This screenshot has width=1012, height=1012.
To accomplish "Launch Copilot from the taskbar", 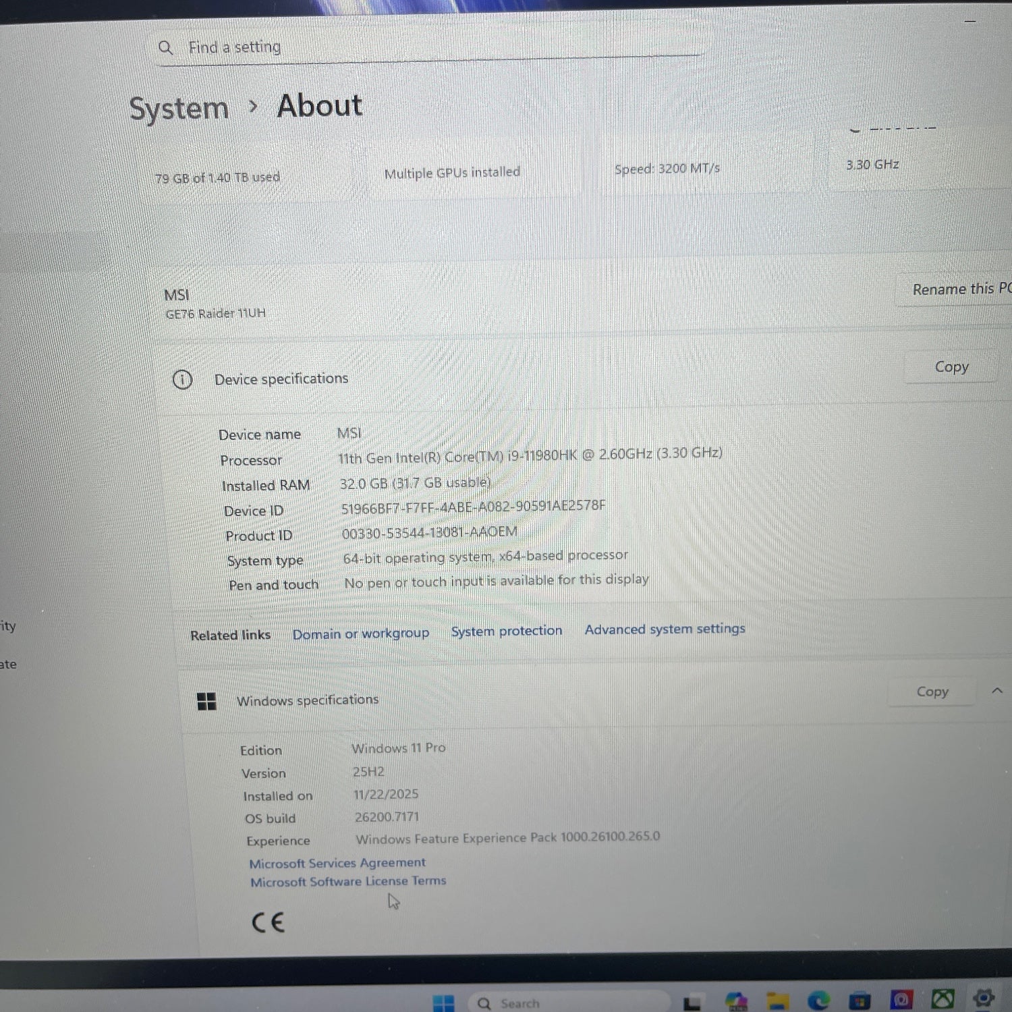I will click(x=736, y=1001).
